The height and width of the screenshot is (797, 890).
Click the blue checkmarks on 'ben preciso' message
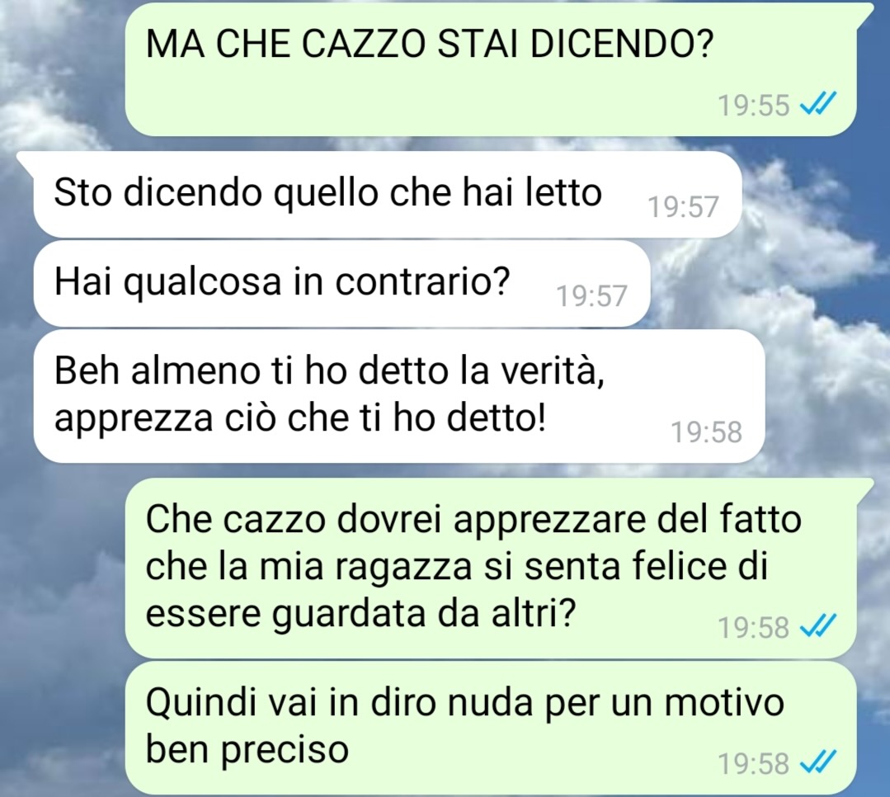pos(817,762)
